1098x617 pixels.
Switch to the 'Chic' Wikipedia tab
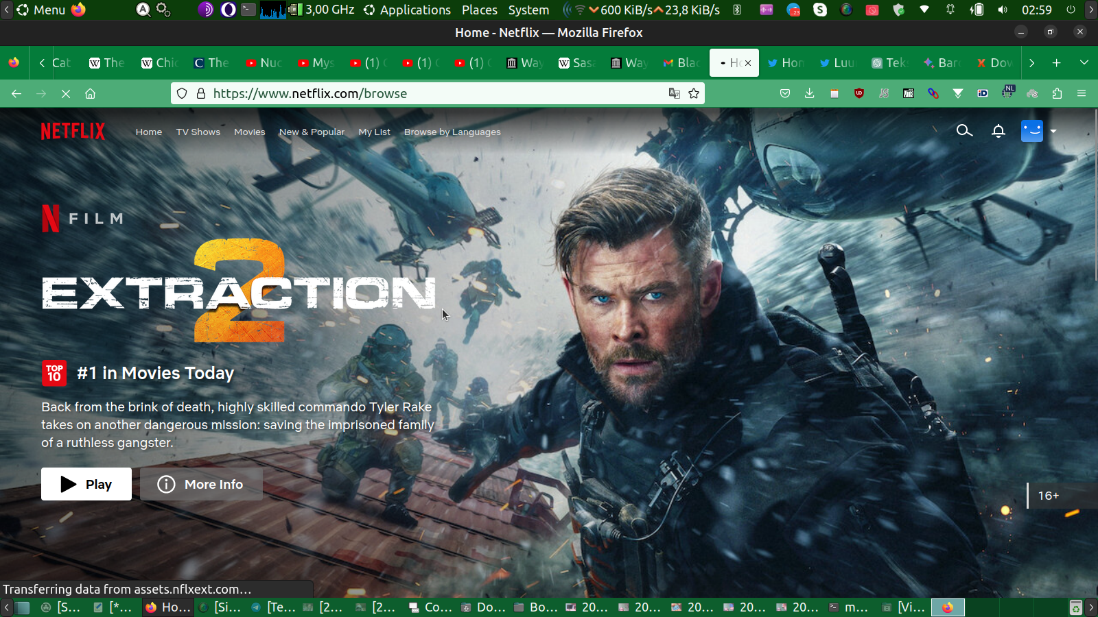click(160, 63)
